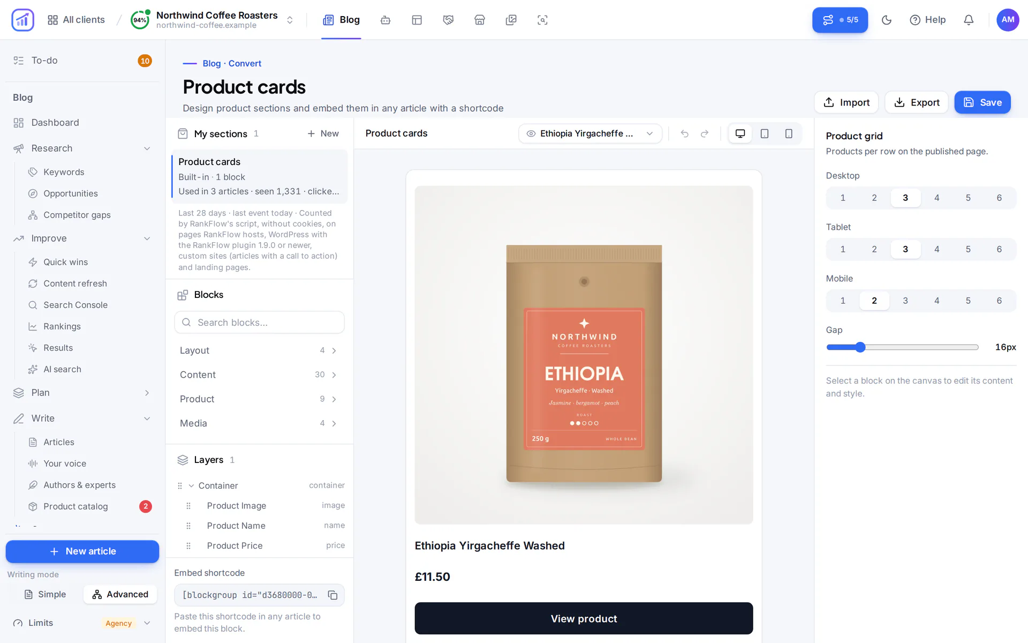Open the Blog top navigation tab
1028x643 pixels.
tap(341, 20)
